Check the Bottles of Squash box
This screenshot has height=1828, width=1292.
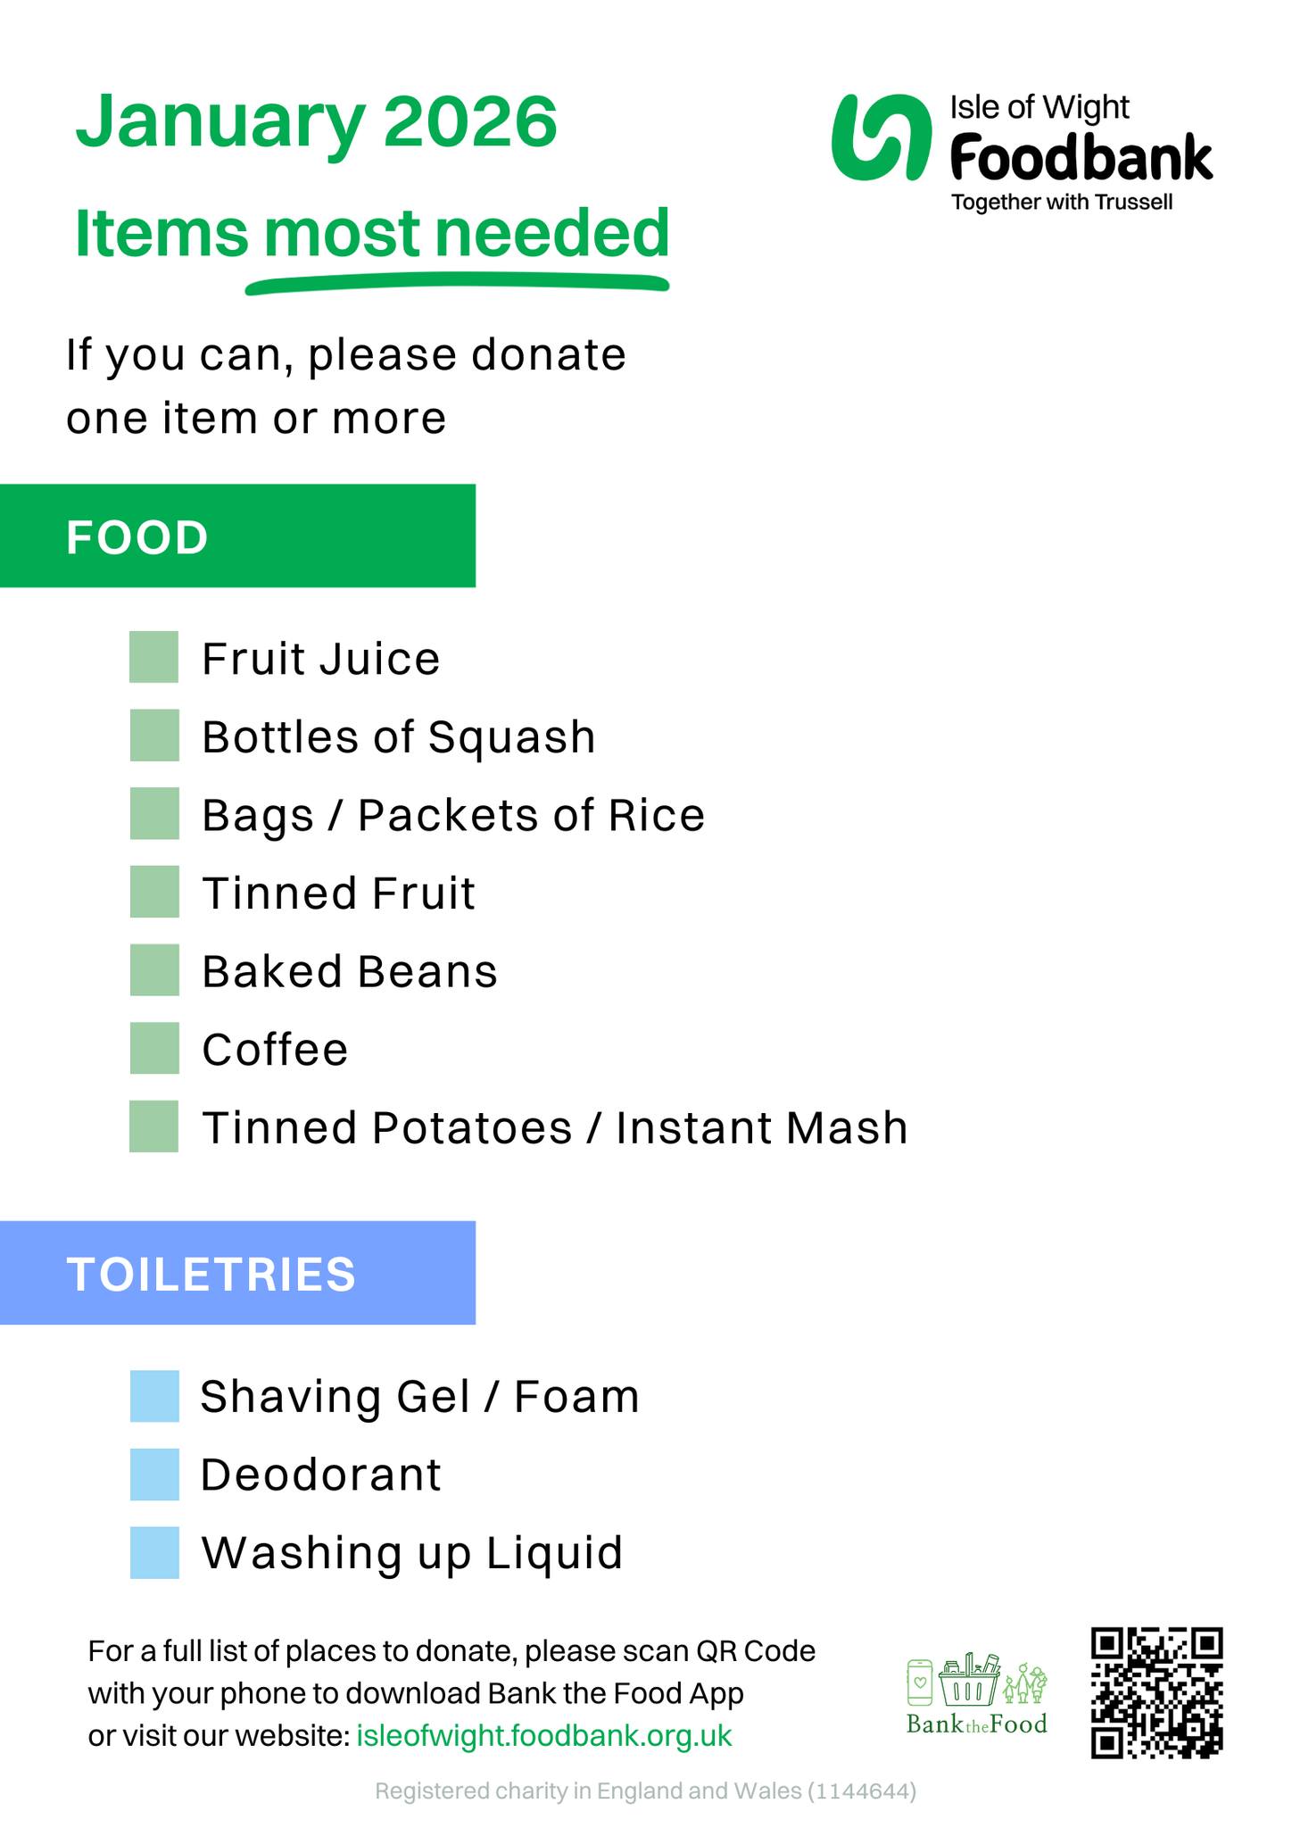(x=154, y=735)
